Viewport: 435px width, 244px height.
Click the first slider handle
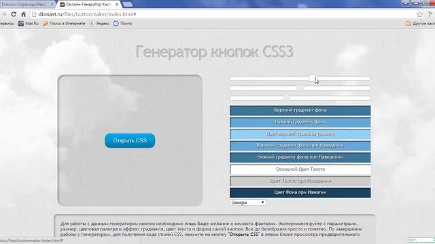[312, 79]
